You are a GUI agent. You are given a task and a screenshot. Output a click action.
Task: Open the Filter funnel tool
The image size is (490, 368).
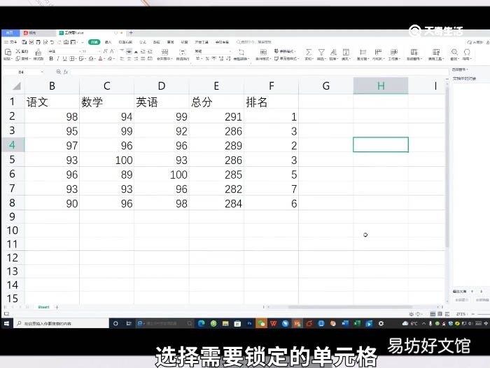pos(321,54)
